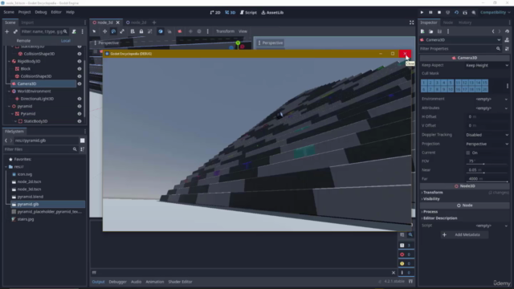Screen dimensions: 514x289
Task: Toggle environment preview globe icon
Action: pos(199,31)
